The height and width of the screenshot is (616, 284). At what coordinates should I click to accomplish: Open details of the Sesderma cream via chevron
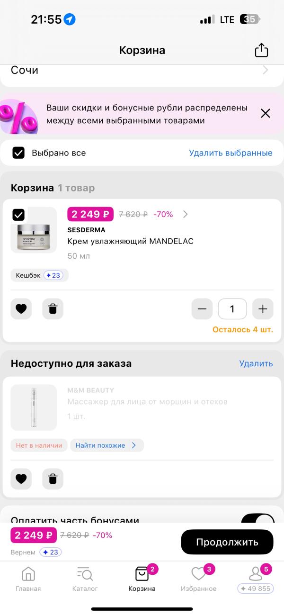(x=185, y=214)
